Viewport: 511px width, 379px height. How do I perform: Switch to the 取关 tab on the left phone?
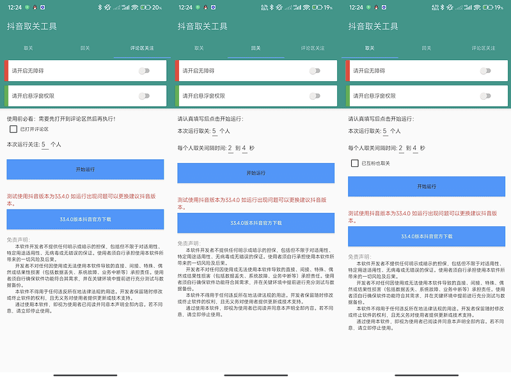(29, 48)
